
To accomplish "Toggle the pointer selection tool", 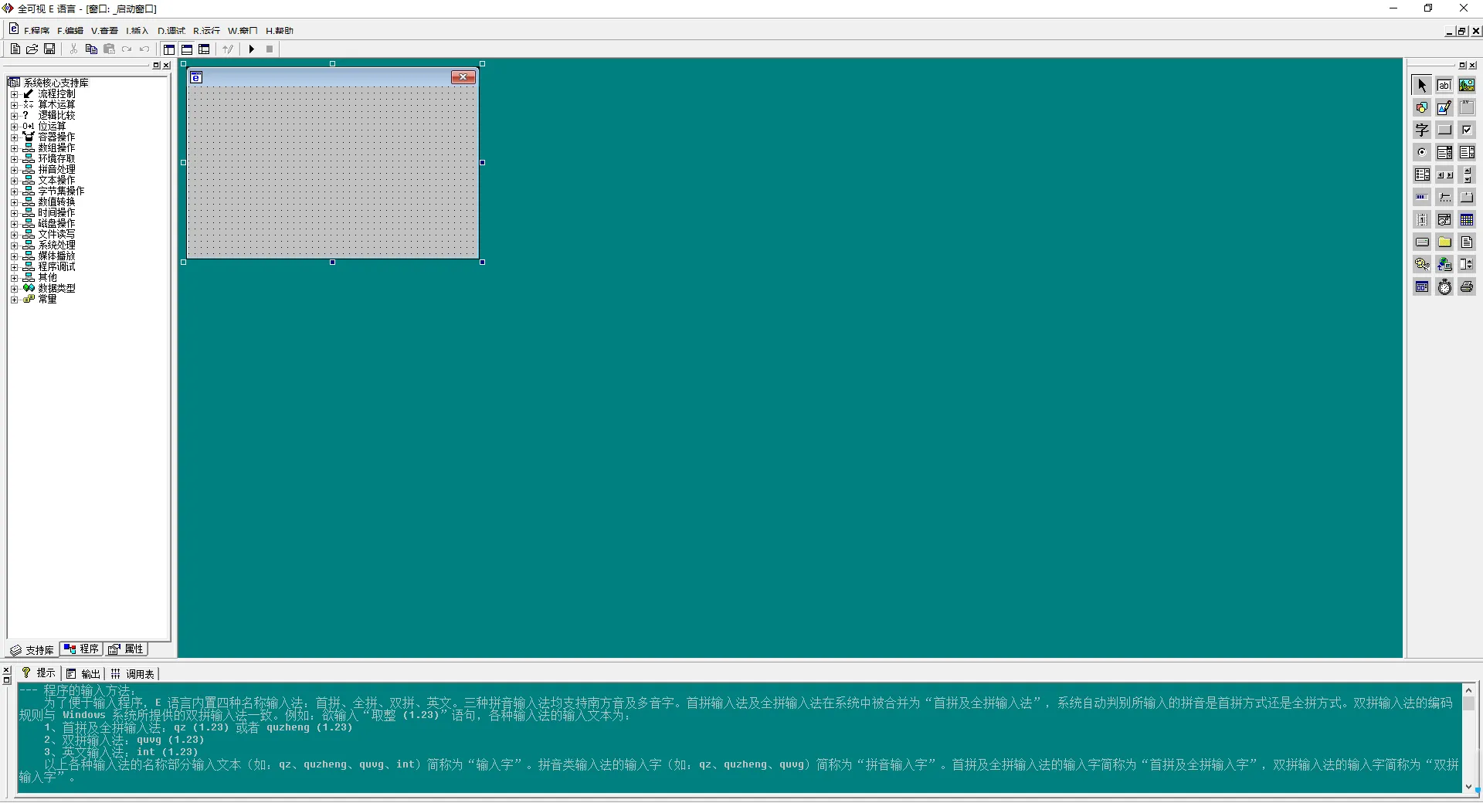I will tap(1422, 86).
